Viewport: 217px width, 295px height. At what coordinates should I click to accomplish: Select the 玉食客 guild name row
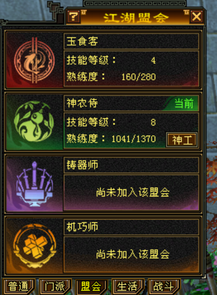[131, 41]
